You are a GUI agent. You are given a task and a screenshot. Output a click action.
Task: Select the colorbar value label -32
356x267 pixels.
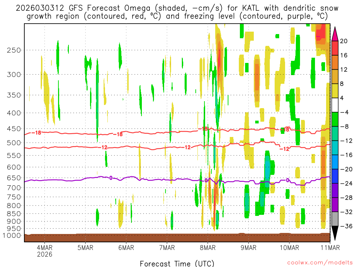(x=346, y=212)
